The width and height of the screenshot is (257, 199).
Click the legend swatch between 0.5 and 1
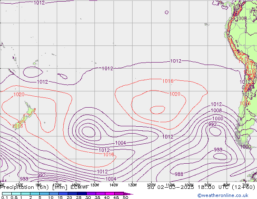pyautogui.click(x=16, y=194)
